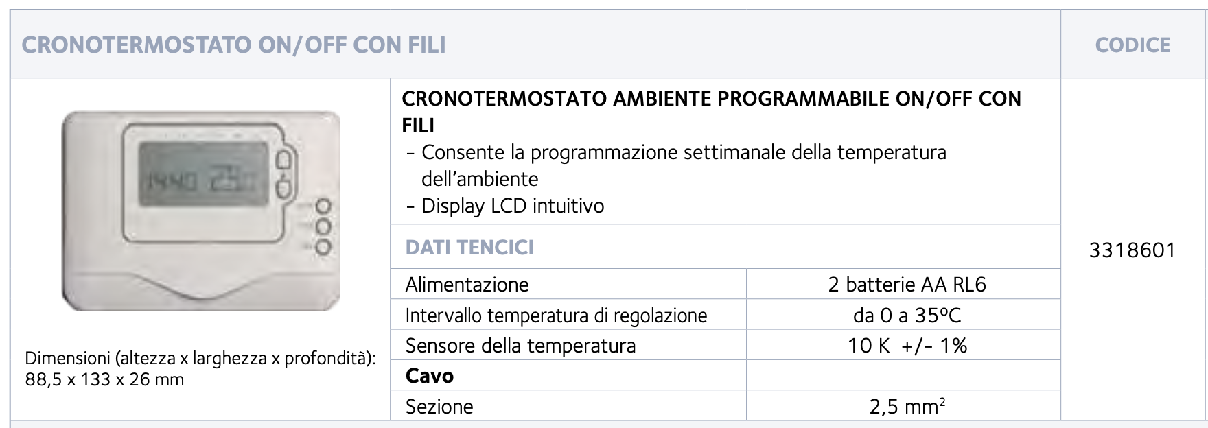Click the 10 K +/- 1% value
1208x428 pixels.
click(907, 346)
